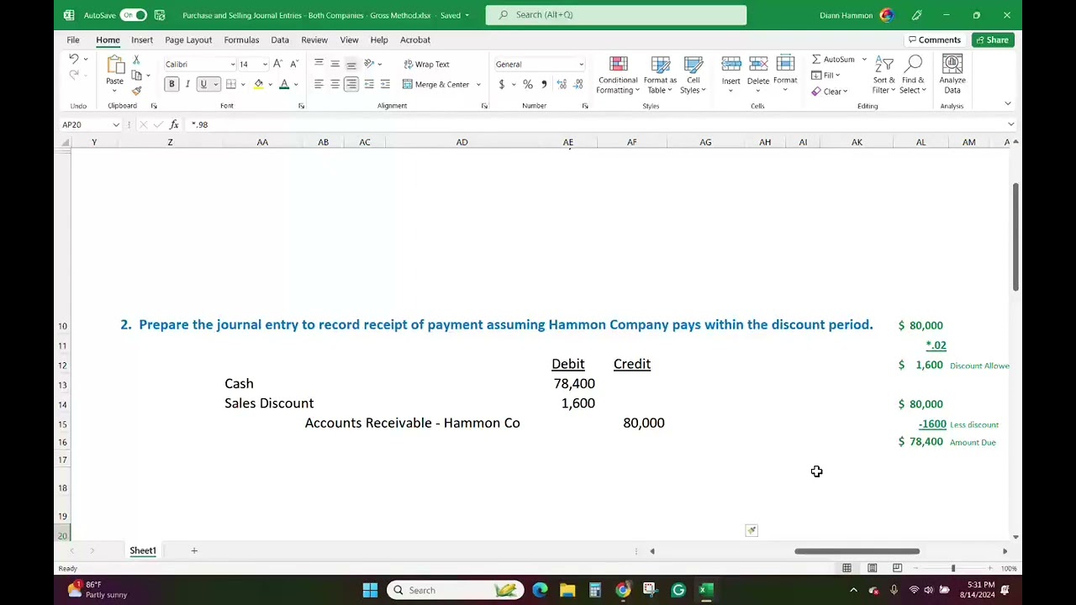The height and width of the screenshot is (605, 1076).
Task: Switch to the Page Layout tab
Action: [x=188, y=39]
